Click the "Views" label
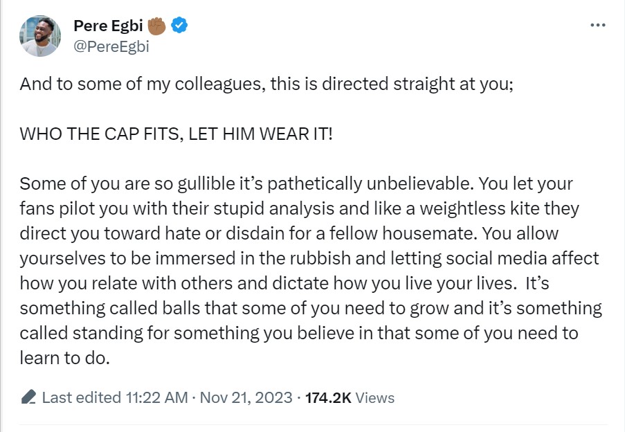This screenshot has width=625, height=432. pyautogui.click(x=374, y=397)
